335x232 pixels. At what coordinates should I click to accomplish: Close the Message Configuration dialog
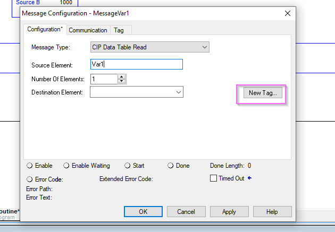click(288, 13)
